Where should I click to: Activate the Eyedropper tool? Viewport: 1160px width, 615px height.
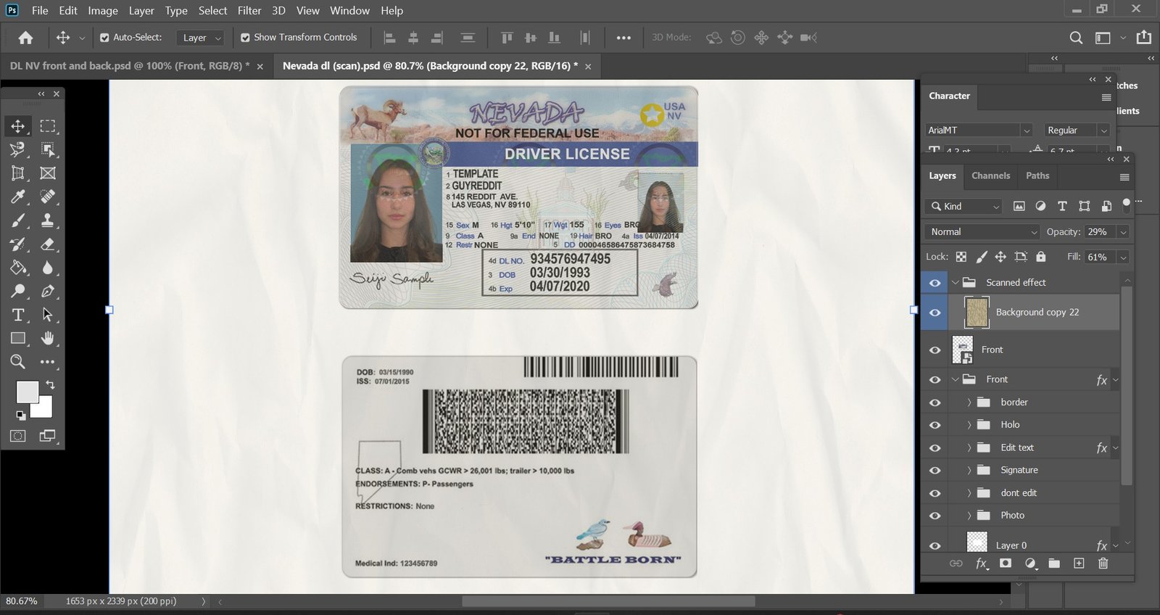pos(18,197)
